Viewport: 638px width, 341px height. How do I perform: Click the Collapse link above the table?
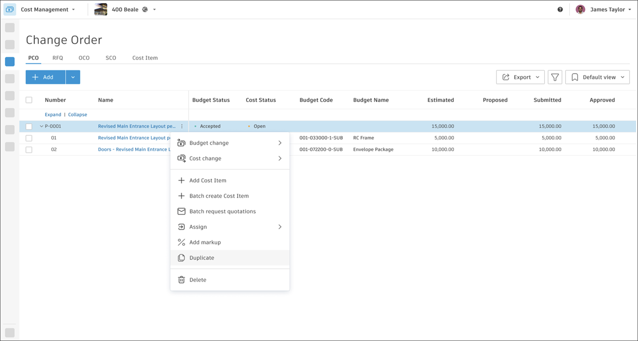77,114
